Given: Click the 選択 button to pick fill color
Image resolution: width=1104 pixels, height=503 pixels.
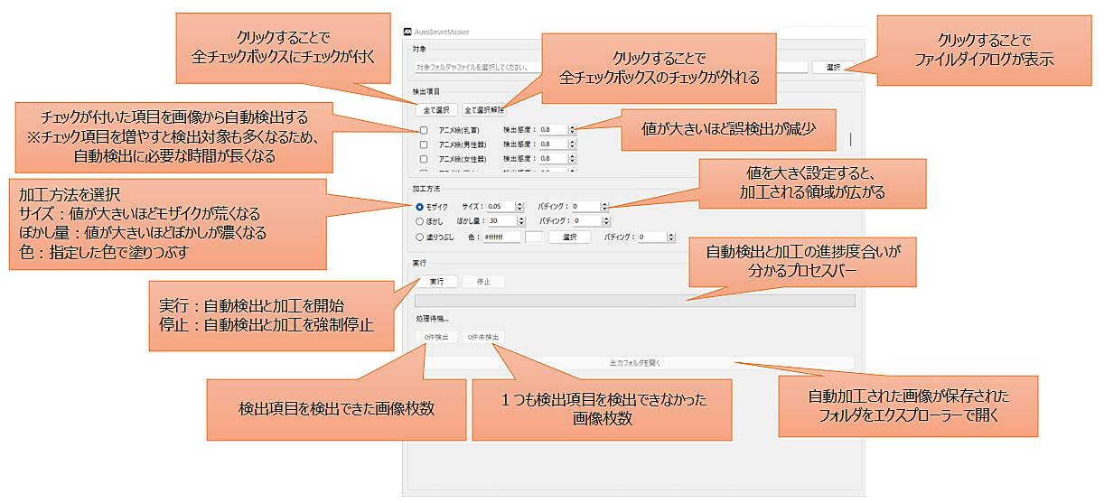Looking at the screenshot, I should (569, 237).
